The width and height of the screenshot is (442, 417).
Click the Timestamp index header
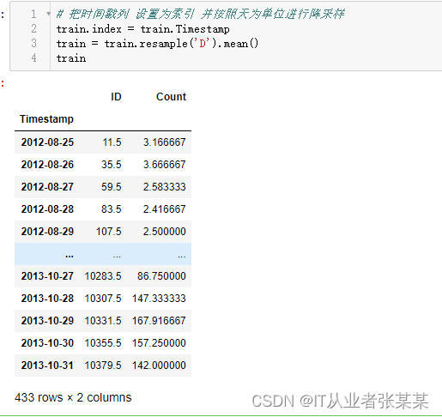[x=46, y=119]
